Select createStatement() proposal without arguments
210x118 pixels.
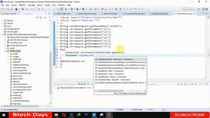pos(120,59)
